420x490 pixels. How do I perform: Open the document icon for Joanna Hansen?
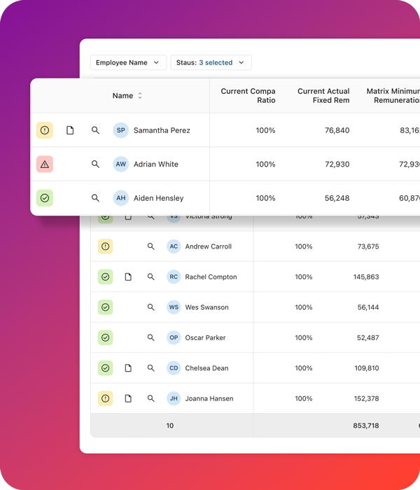click(x=128, y=398)
